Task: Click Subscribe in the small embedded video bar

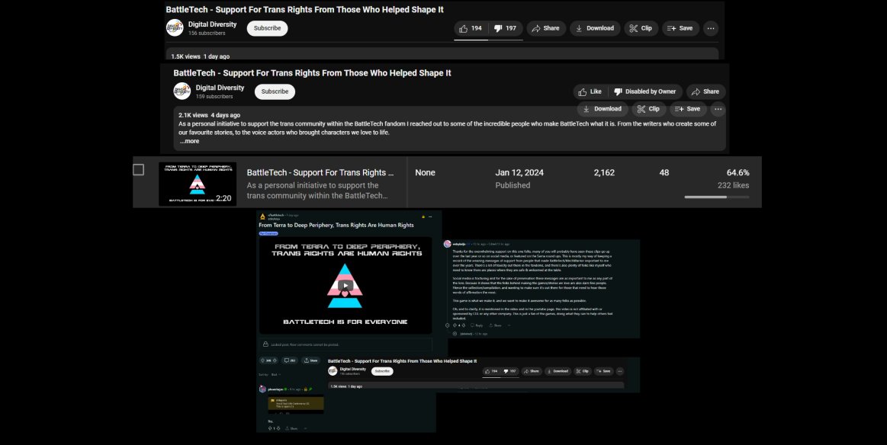Action: click(x=382, y=371)
